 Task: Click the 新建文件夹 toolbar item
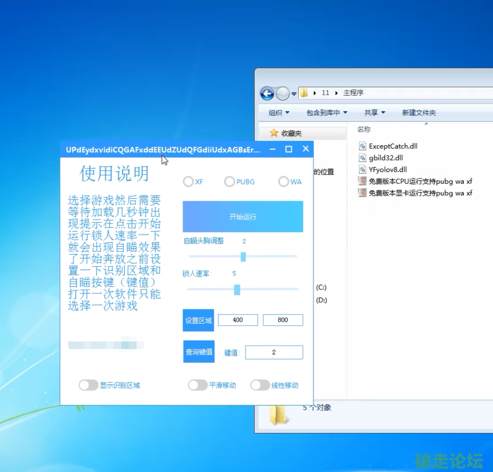coord(419,113)
